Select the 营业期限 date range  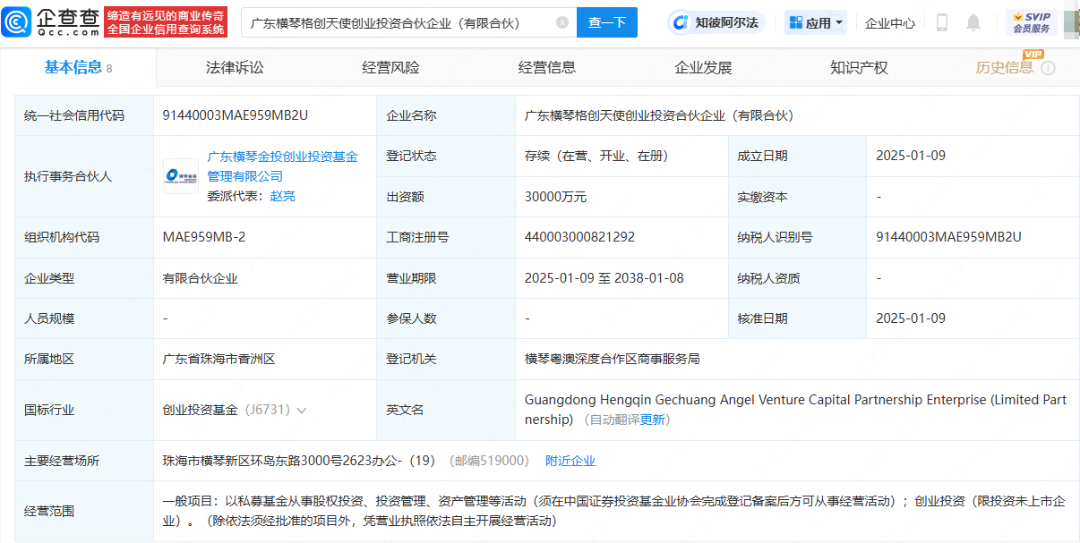[x=604, y=278]
